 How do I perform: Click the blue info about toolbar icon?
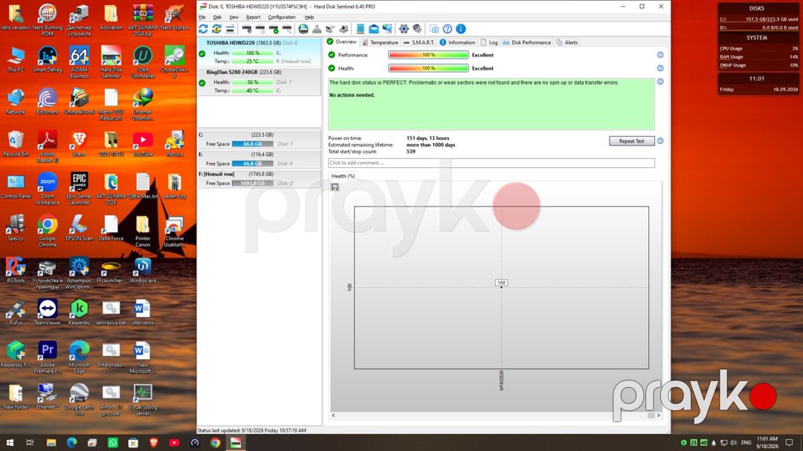461,29
